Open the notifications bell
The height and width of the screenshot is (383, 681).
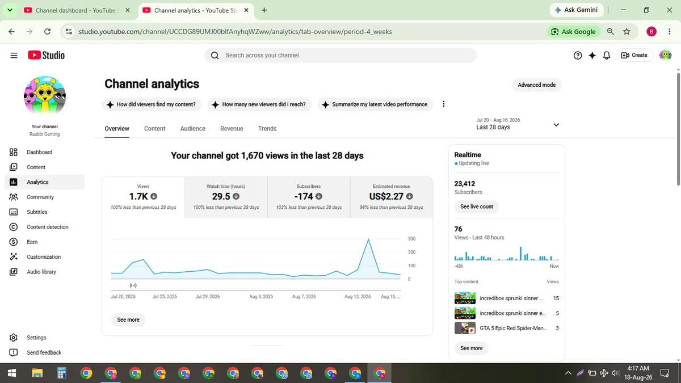click(607, 55)
